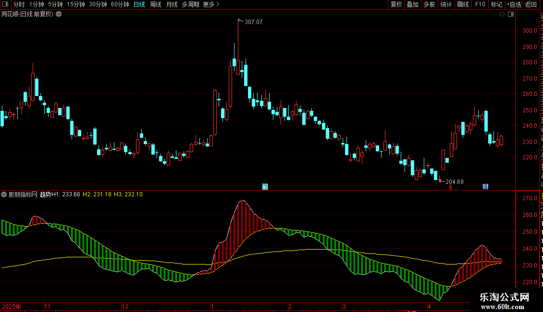Image resolution: width=543 pixels, height=312 pixels.
Task: Click the 300.0 price axis label
Action: 530,30
